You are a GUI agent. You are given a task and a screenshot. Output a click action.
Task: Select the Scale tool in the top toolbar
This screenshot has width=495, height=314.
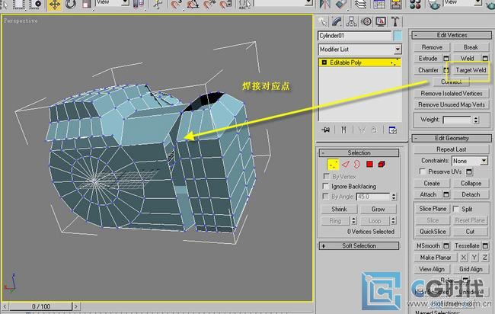click(86, 5)
